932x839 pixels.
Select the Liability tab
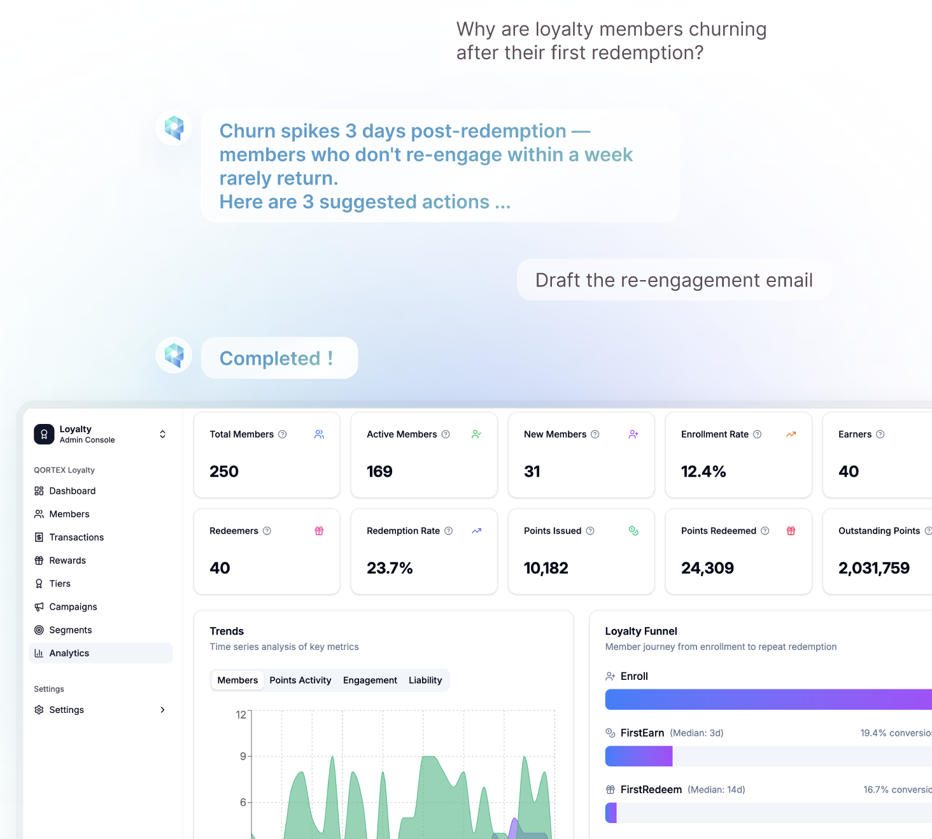[x=425, y=680]
